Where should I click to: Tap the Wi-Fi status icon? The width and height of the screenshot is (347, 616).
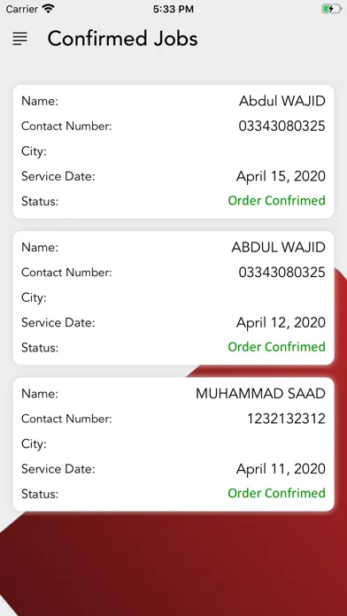49,9
